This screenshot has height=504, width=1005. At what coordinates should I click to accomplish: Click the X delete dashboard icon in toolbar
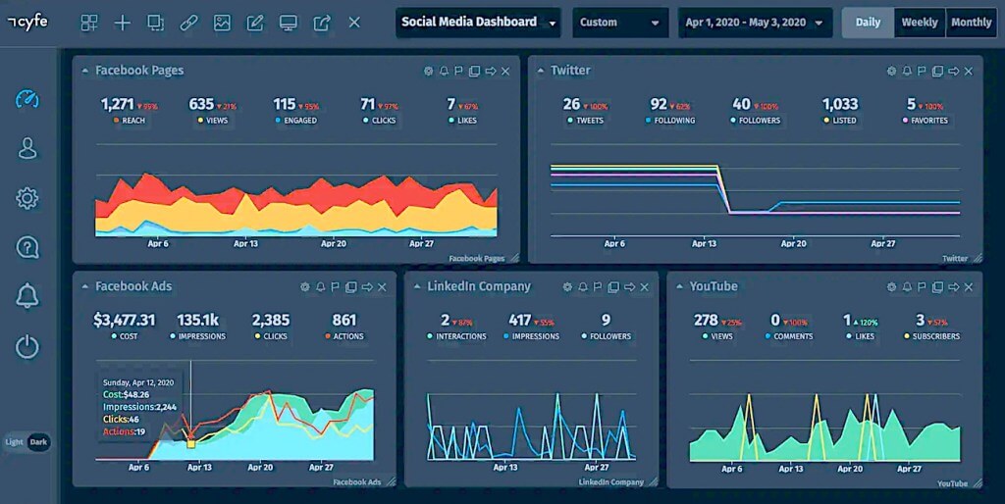coord(354,24)
